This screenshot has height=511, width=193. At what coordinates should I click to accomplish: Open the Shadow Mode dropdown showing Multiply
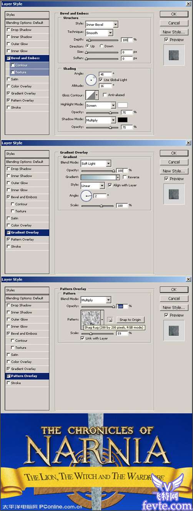coord(101,120)
